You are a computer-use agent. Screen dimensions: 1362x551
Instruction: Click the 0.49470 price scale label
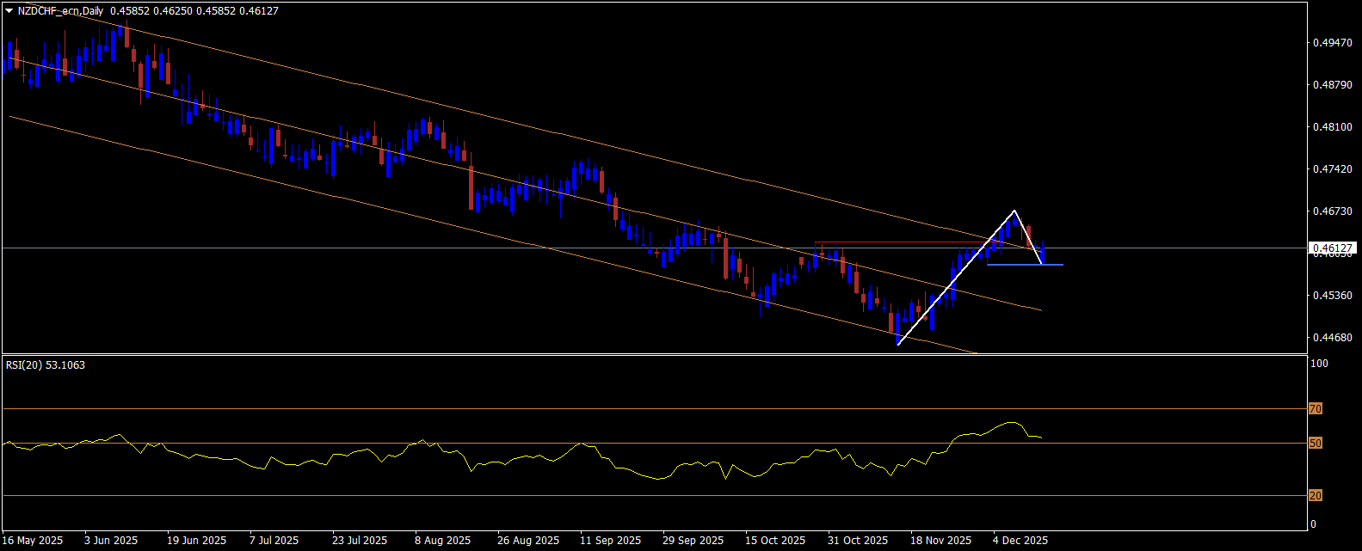[1331, 42]
